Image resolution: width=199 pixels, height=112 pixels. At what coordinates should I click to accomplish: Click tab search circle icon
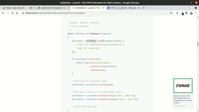(x=196, y=8)
